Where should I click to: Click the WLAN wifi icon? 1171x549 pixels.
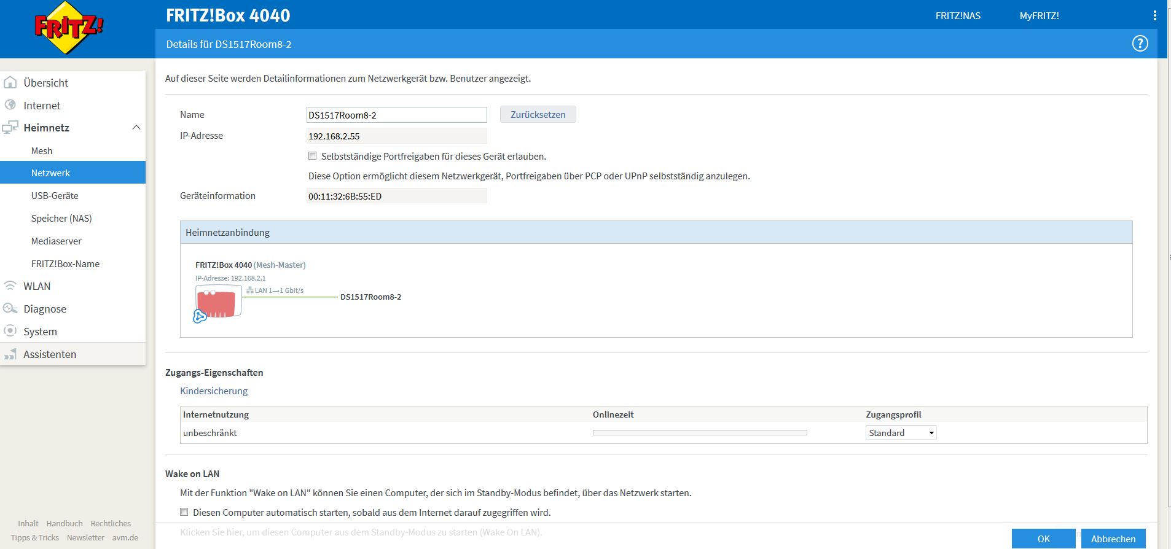[x=10, y=286]
